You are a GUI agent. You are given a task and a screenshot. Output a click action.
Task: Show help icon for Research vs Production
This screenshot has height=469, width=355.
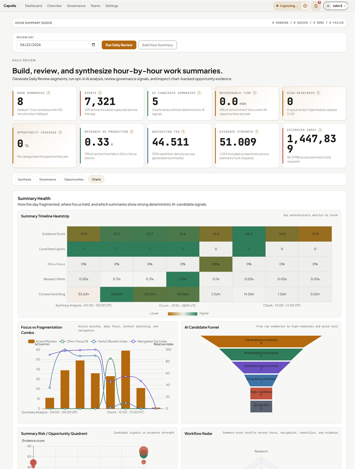[132, 131]
